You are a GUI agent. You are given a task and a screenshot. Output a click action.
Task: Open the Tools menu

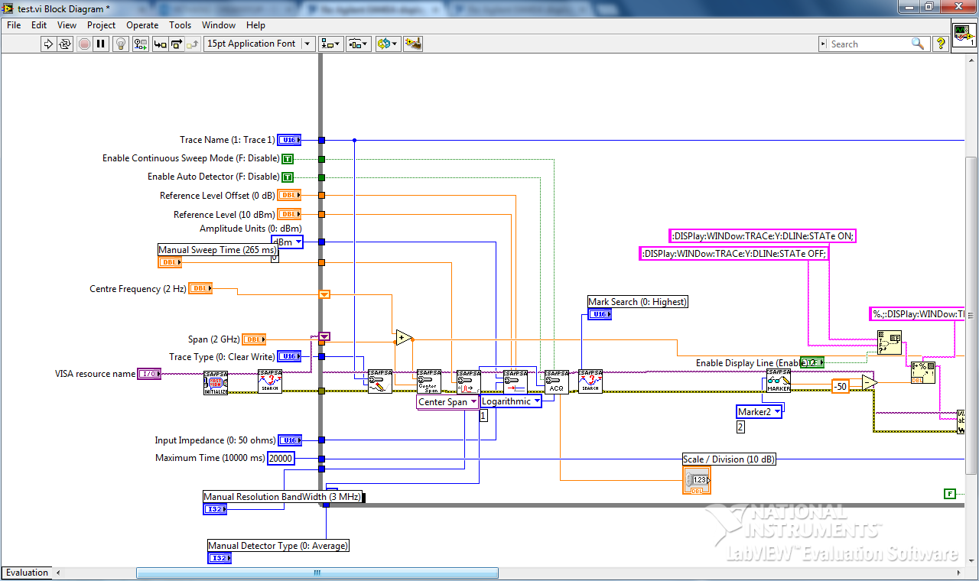pyautogui.click(x=180, y=25)
